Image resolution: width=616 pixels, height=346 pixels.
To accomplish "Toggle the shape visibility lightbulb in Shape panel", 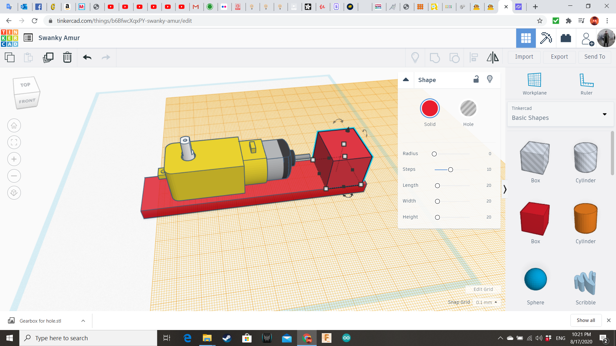I will pyautogui.click(x=490, y=79).
